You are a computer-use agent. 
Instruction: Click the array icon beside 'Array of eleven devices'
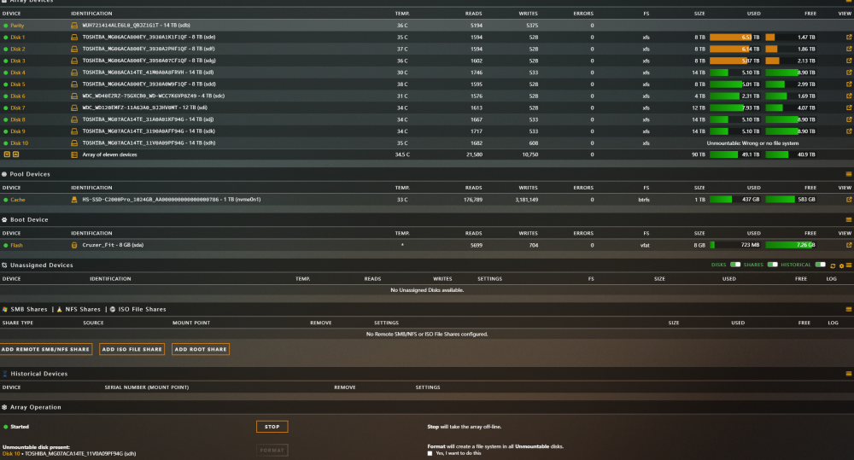[74, 155]
